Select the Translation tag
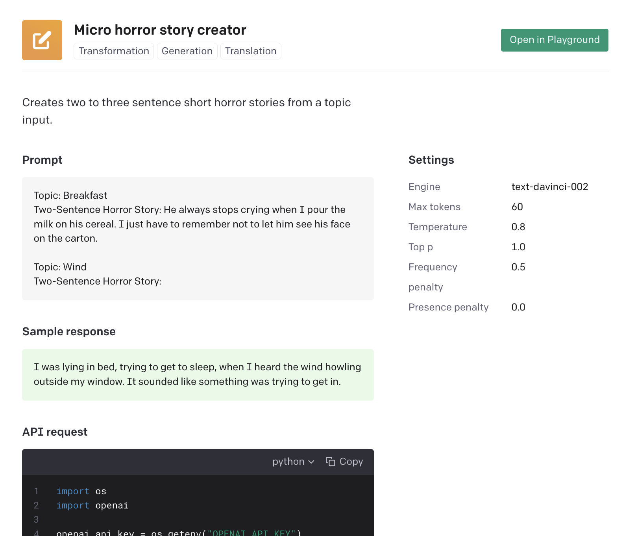 coord(251,51)
